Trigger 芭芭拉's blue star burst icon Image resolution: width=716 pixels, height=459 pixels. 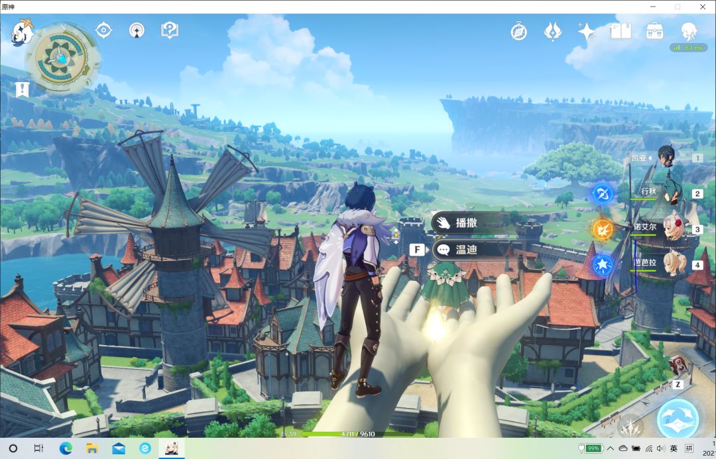[602, 265]
